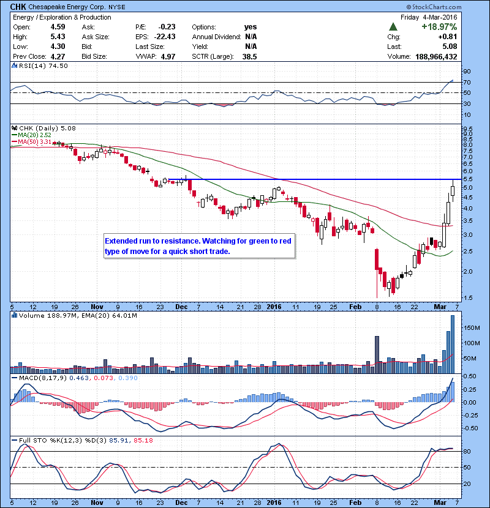Image resolution: width=490 pixels, height=508 pixels.
Task: Click the VWAP 4.97 value
Action: (x=168, y=57)
